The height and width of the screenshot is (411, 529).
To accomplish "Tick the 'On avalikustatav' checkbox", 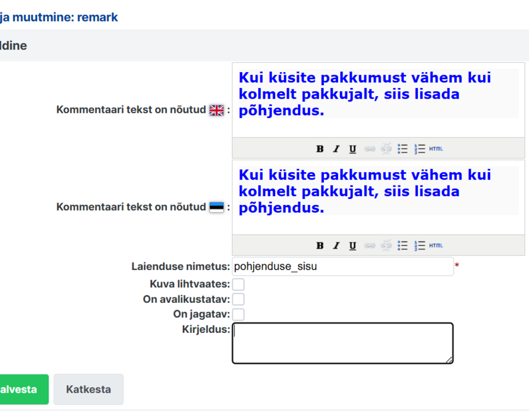I will tap(238, 299).
